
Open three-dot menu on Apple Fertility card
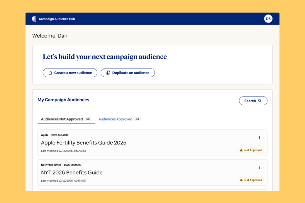(259, 137)
